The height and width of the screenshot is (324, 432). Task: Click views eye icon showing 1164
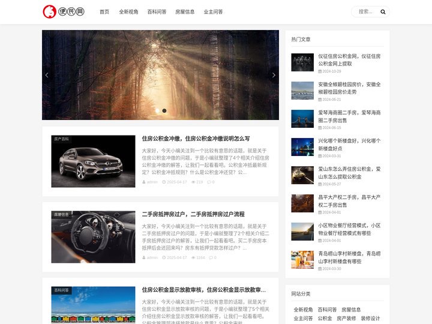coord(193,257)
